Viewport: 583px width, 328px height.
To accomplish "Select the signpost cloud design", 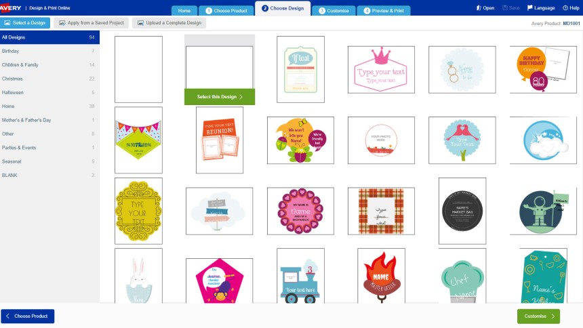I will click(220, 211).
